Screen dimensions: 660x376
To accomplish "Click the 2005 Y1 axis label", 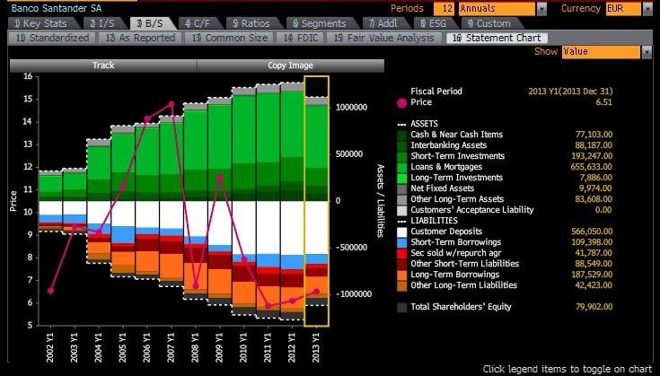I will click(122, 347).
